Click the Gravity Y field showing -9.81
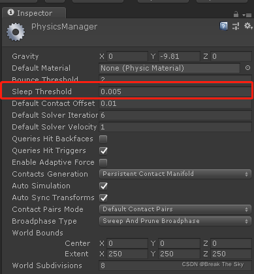Viewport: 254px width, 274px height. (179, 56)
